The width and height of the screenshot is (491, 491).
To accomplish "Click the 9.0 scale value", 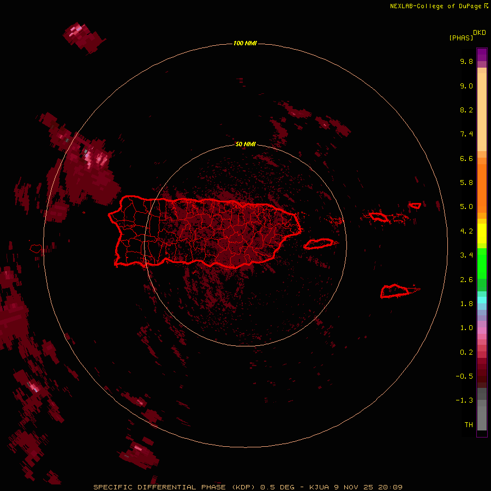I will (466, 86).
